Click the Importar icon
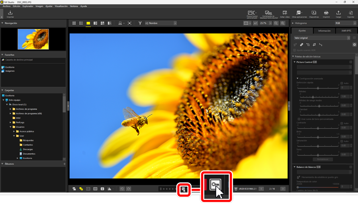Screen dimensions: 358x203 [x=10, y=14]
